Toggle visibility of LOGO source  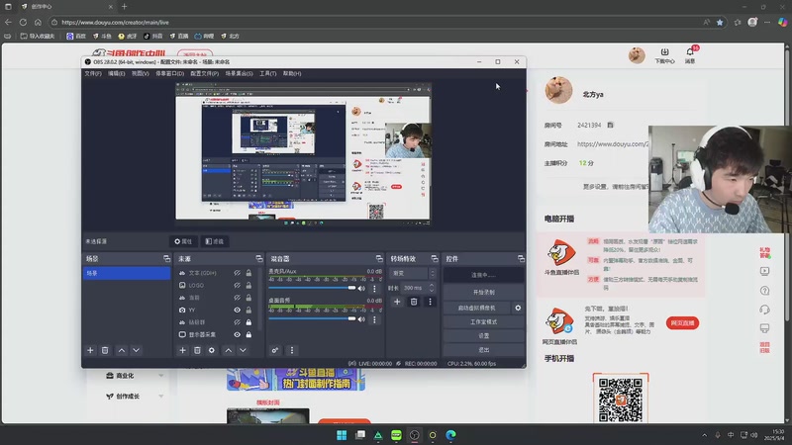(237, 285)
